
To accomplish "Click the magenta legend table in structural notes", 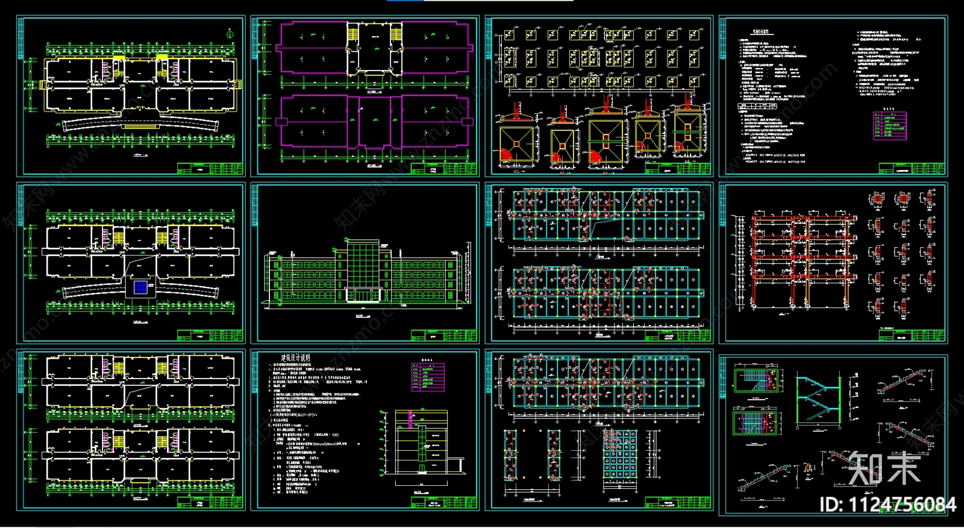I will pos(888,125).
